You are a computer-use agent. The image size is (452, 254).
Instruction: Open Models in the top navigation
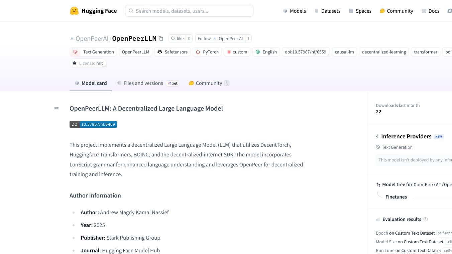coord(295,11)
